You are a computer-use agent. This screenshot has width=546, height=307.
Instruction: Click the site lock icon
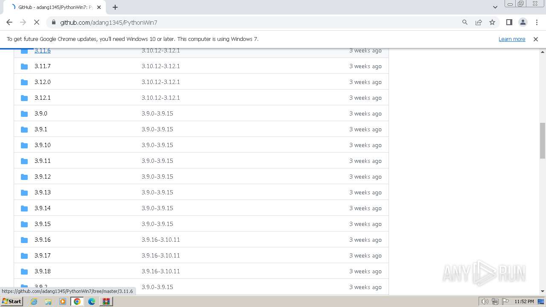(53, 22)
